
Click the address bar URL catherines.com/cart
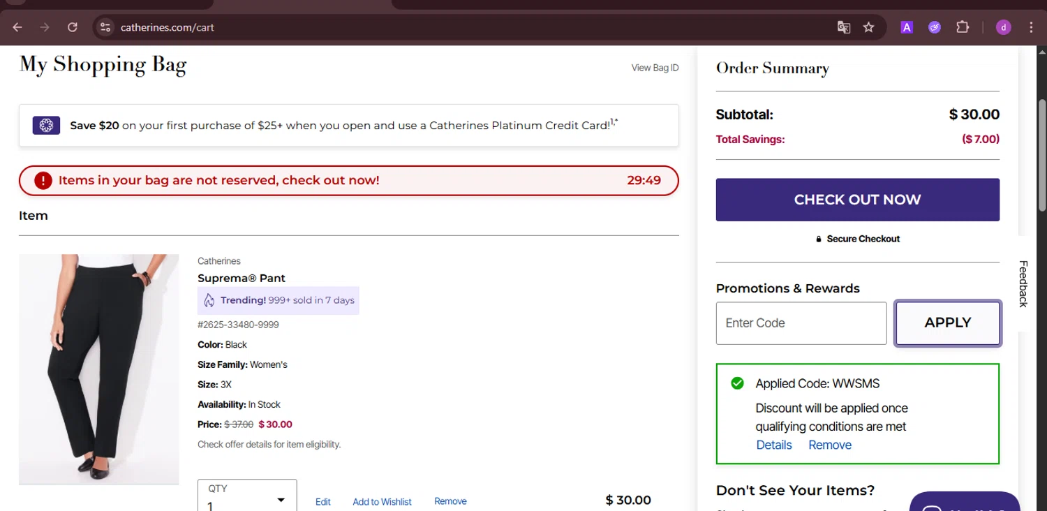(168, 27)
